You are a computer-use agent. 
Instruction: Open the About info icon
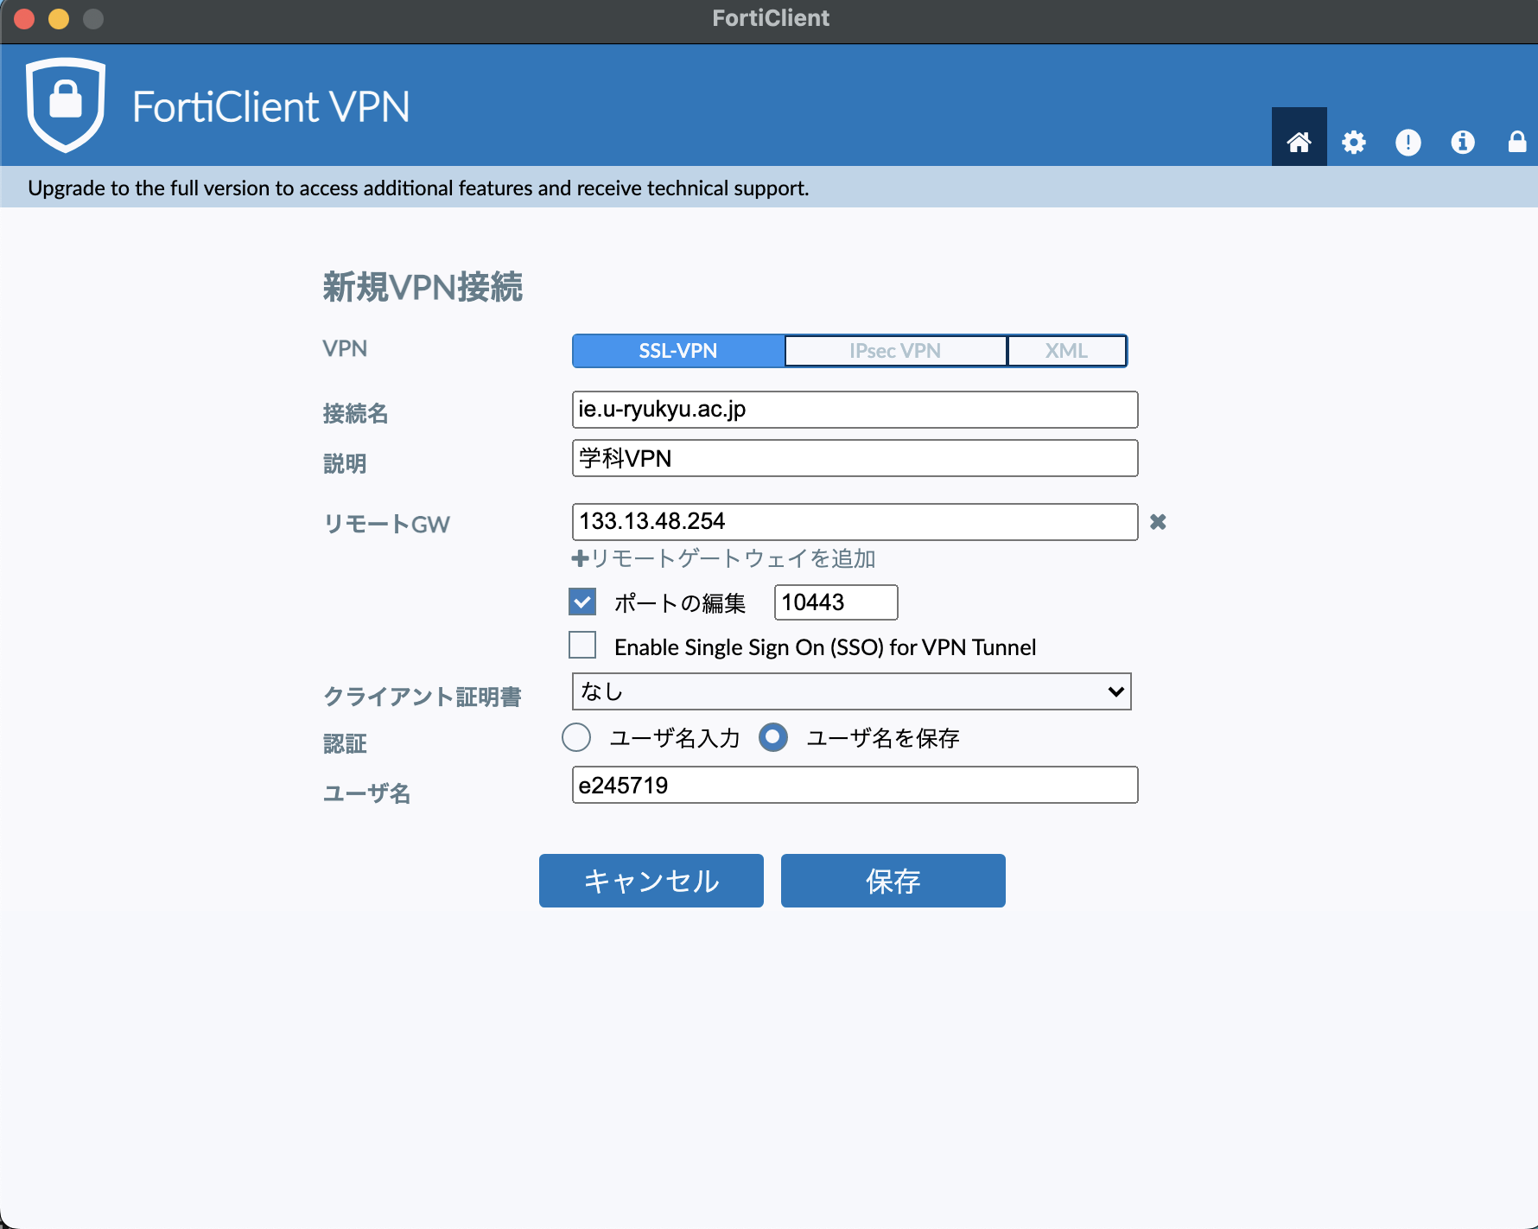click(x=1462, y=142)
